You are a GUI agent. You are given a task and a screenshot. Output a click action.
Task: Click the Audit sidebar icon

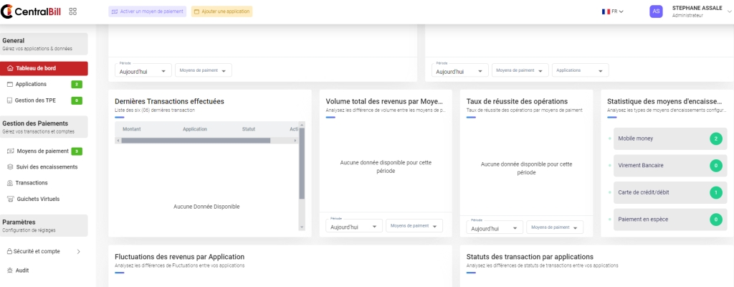[9, 270]
